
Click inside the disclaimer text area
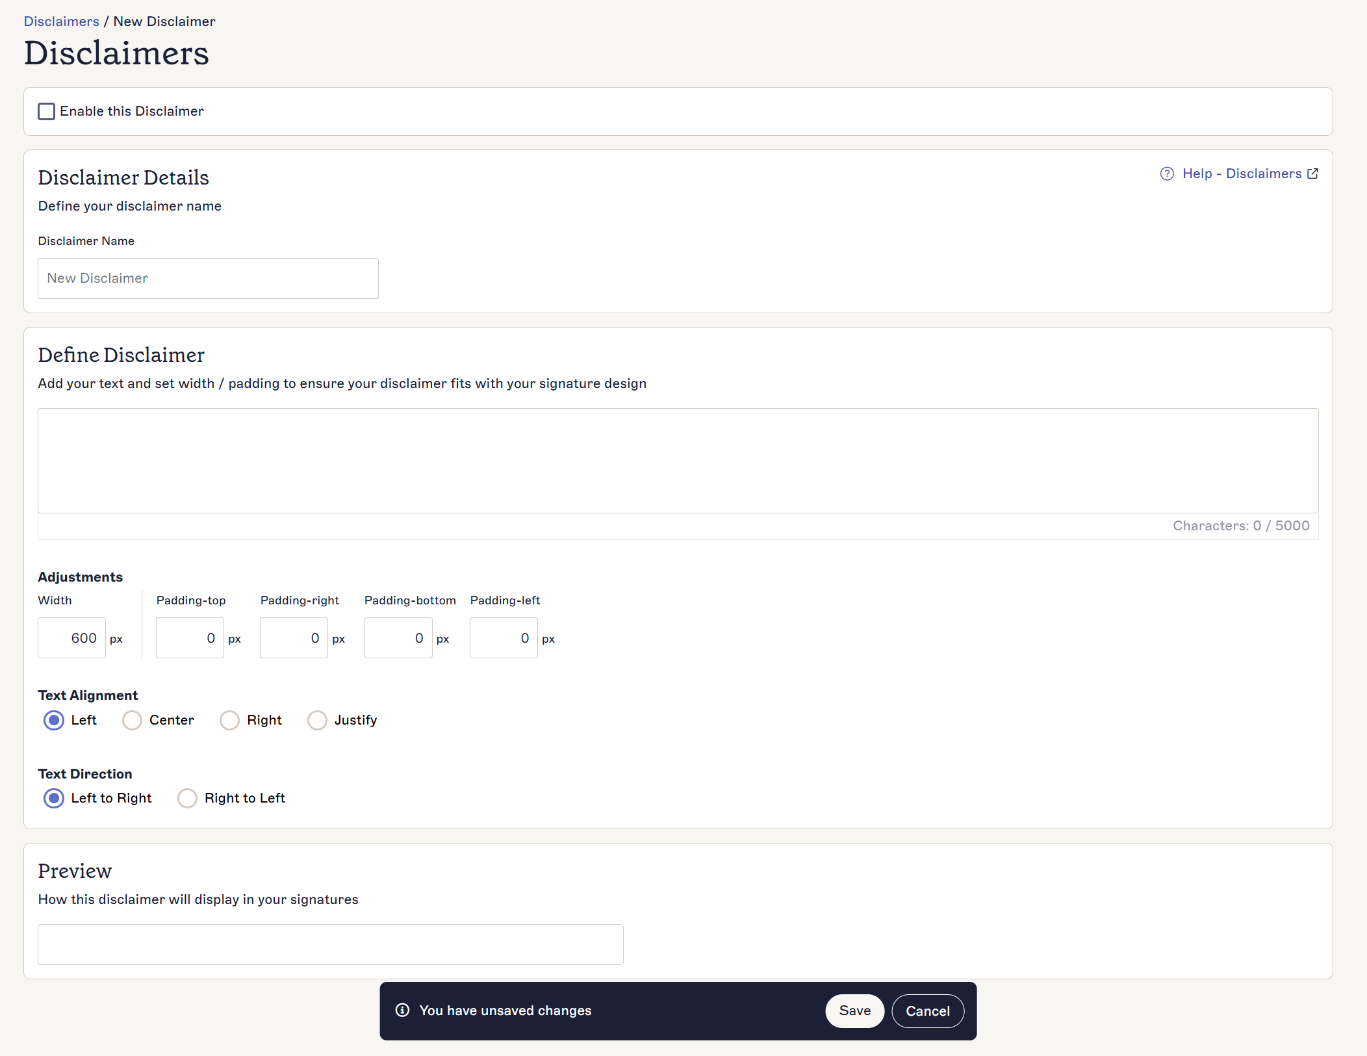(x=678, y=461)
